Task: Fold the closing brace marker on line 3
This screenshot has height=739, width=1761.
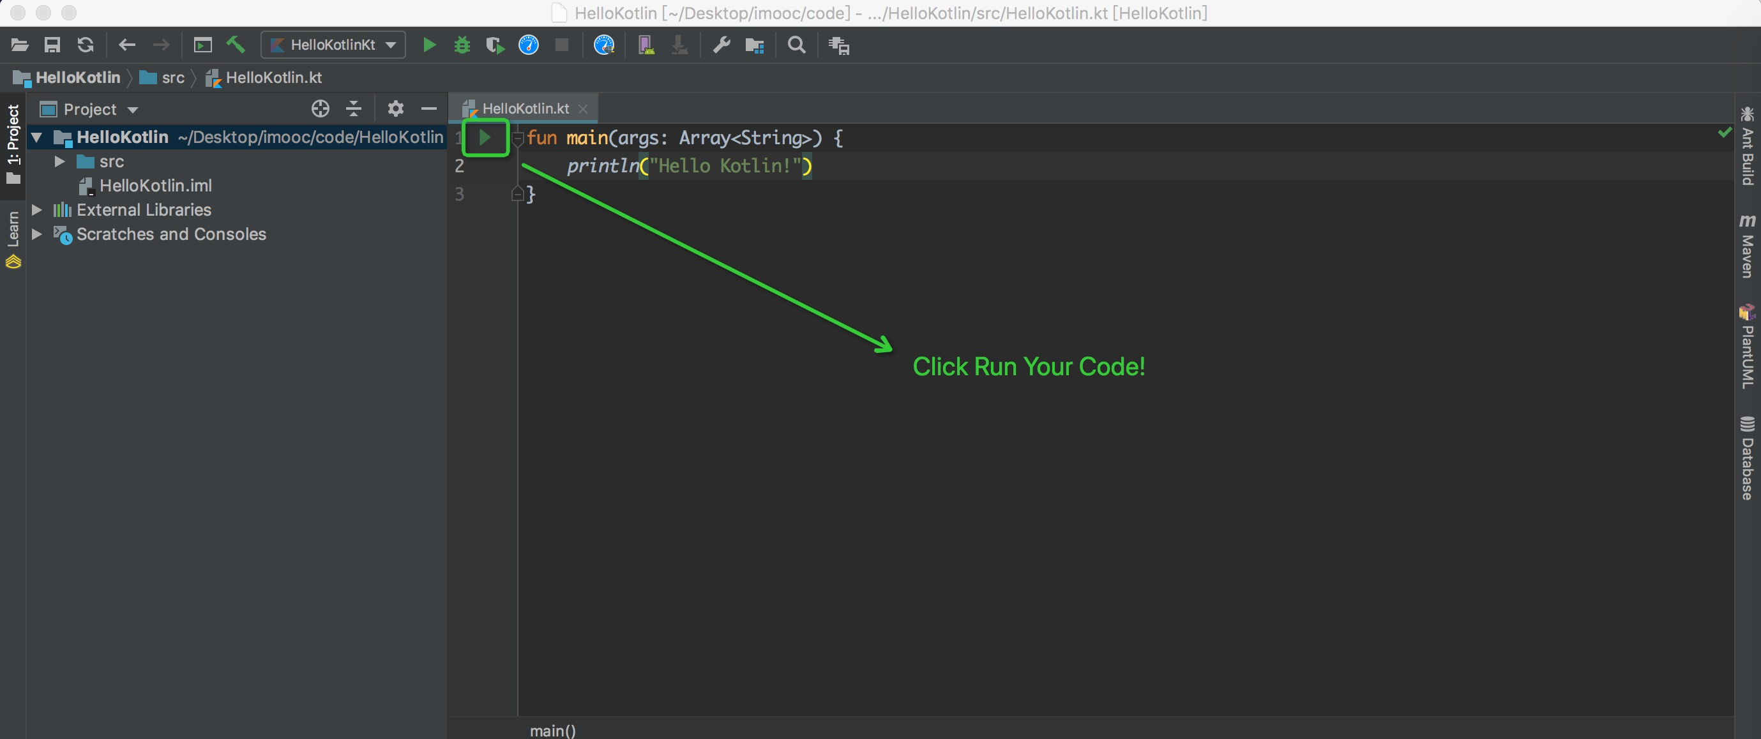Action: [518, 195]
